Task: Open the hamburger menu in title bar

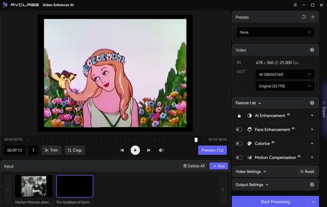Action: 295,5
